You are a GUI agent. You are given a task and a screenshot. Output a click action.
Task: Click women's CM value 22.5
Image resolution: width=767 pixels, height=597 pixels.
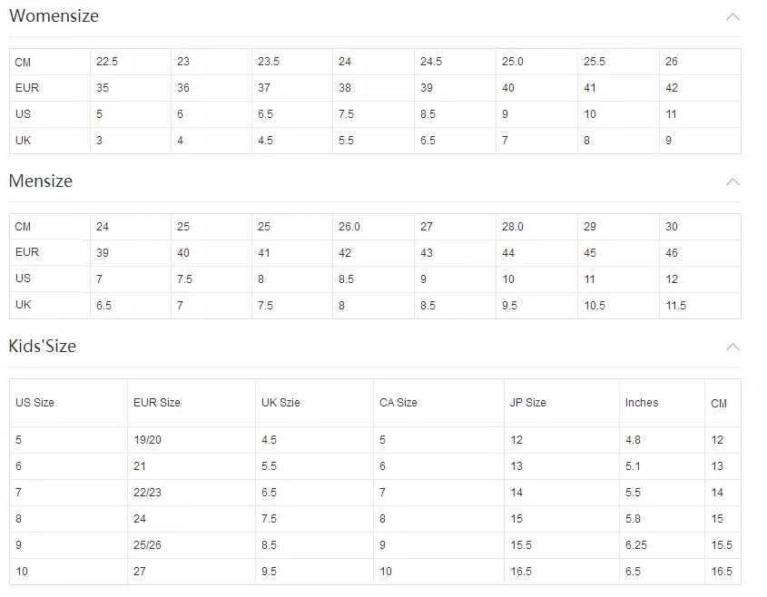pos(107,62)
